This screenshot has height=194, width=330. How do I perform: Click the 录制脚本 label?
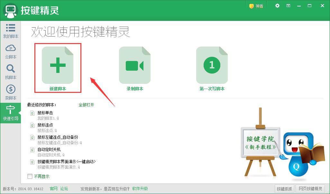point(135,89)
